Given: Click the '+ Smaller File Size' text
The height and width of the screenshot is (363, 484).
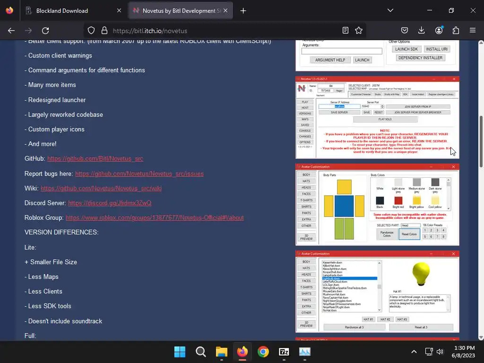Looking at the screenshot, I should (x=51, y=262).
